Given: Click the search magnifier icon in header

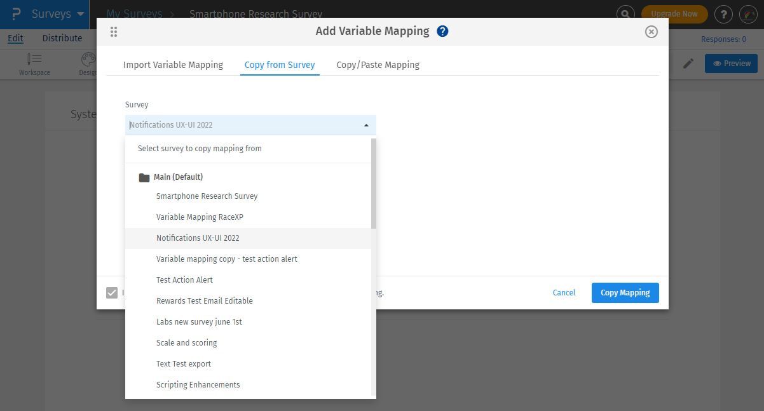Looking at the screenshot, I should click(626, 14).
